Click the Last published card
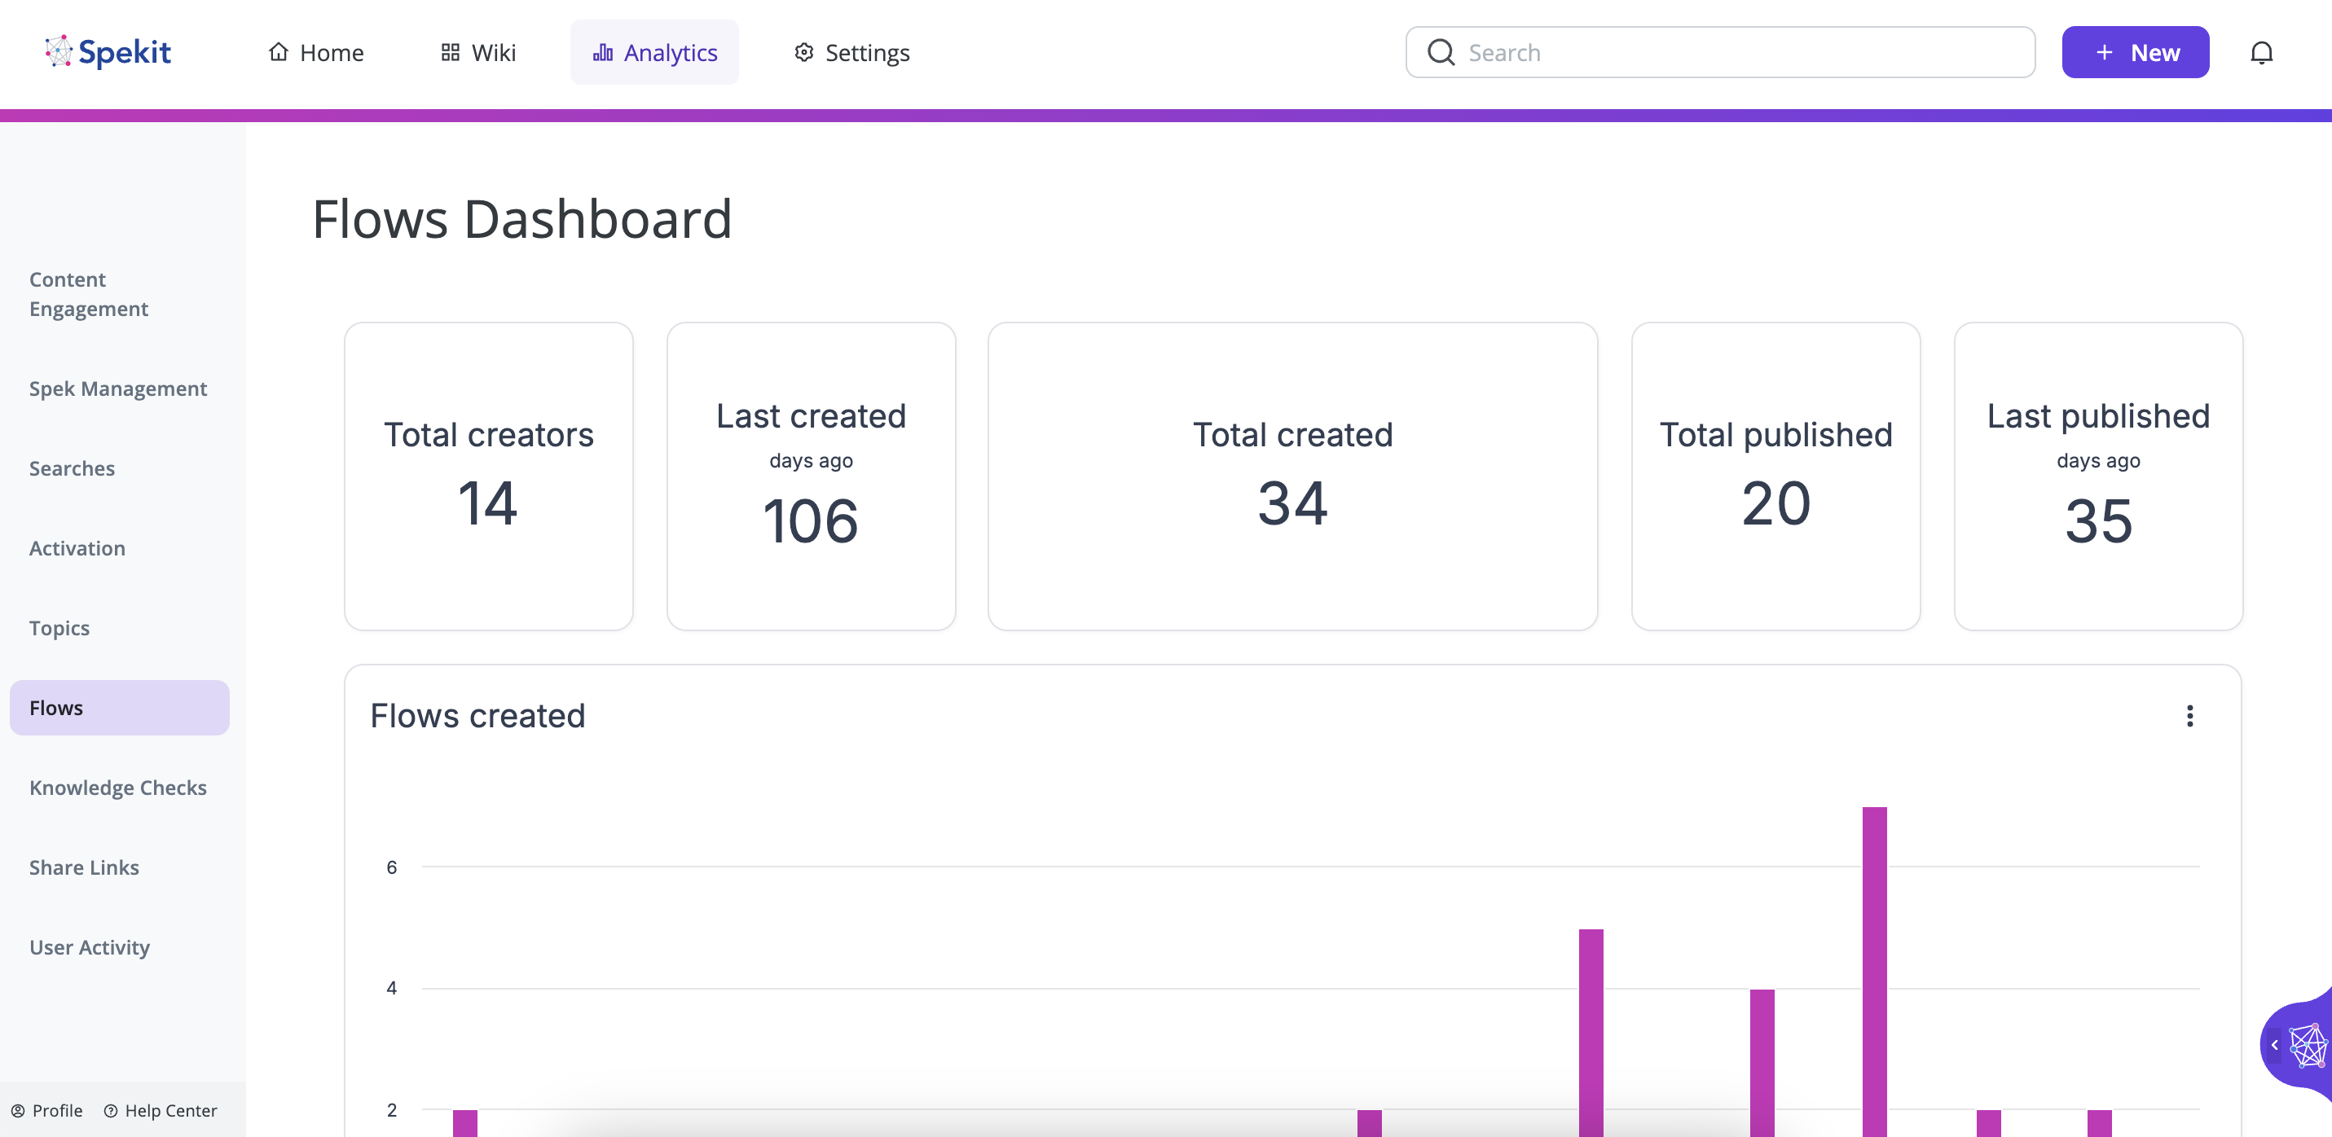This screenshot has width=2332, height=1137. (2098, 476)
